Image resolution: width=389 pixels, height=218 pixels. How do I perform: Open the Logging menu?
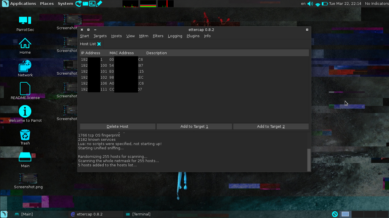175,36
